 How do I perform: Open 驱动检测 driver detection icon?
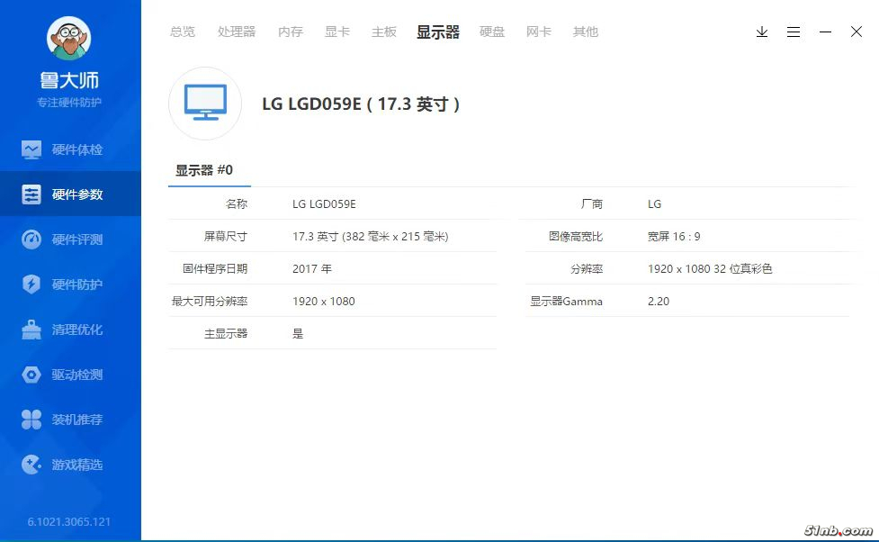[31, 375]
